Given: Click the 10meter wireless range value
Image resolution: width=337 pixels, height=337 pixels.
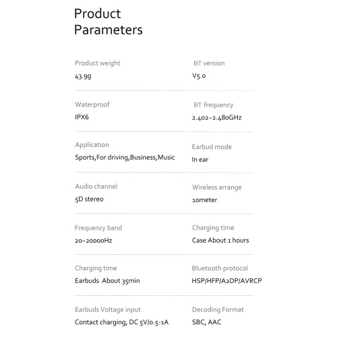Looking at the screenshot, I should [x=205, y=200].
